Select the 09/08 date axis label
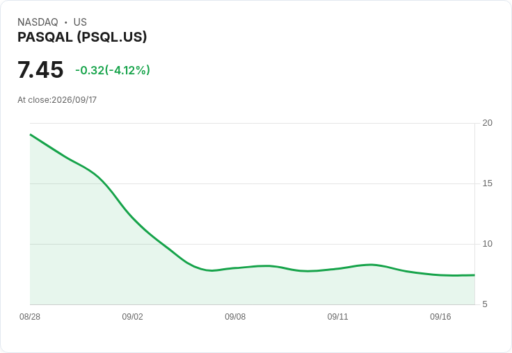512x353 pixels. click(x=235, y=317)
